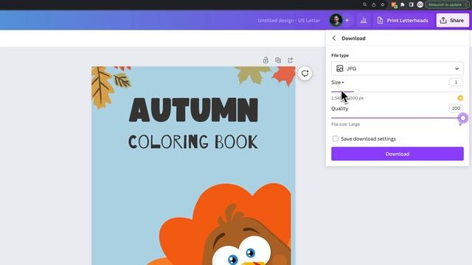Lock the page using the lock icon
Viewport: 472px width, 265px height.
click(265, 60)
